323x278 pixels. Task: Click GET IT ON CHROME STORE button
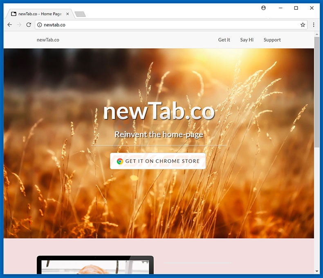(x=158, y=161)
